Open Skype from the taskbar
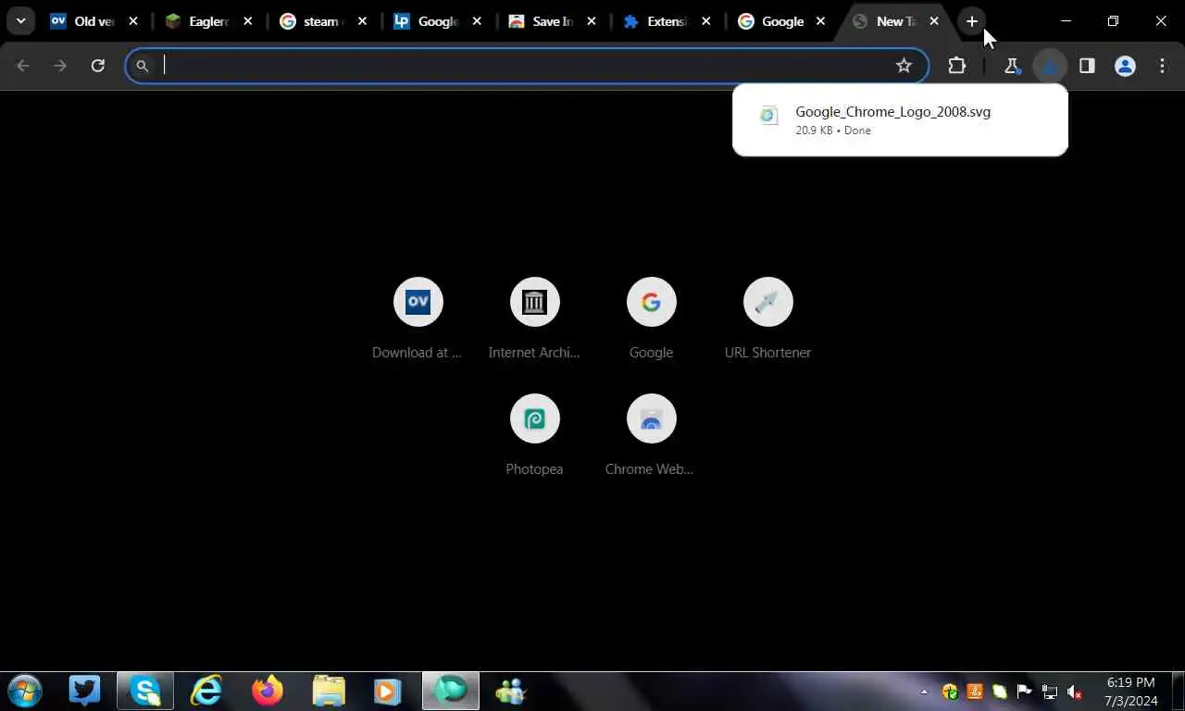 click(145, 692)
